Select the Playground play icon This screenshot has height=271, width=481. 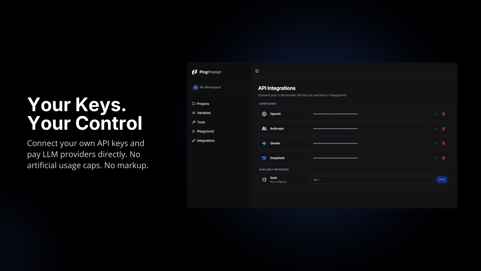point(194,131)
